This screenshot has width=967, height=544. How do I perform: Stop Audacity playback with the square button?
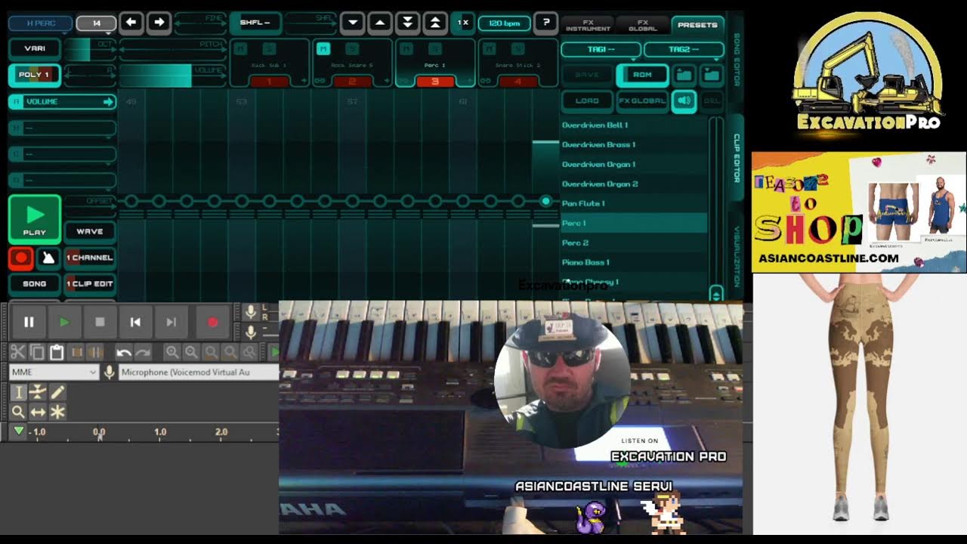[100, 322]
